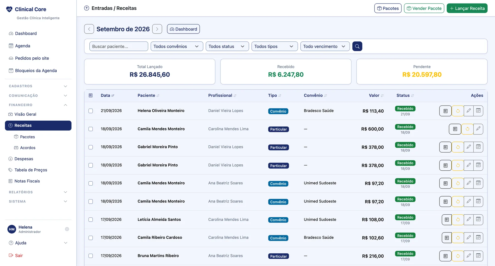495x266 pixels.
Task: Tick checkbox for Letícia Almeida Santos row
Action: 91,220
